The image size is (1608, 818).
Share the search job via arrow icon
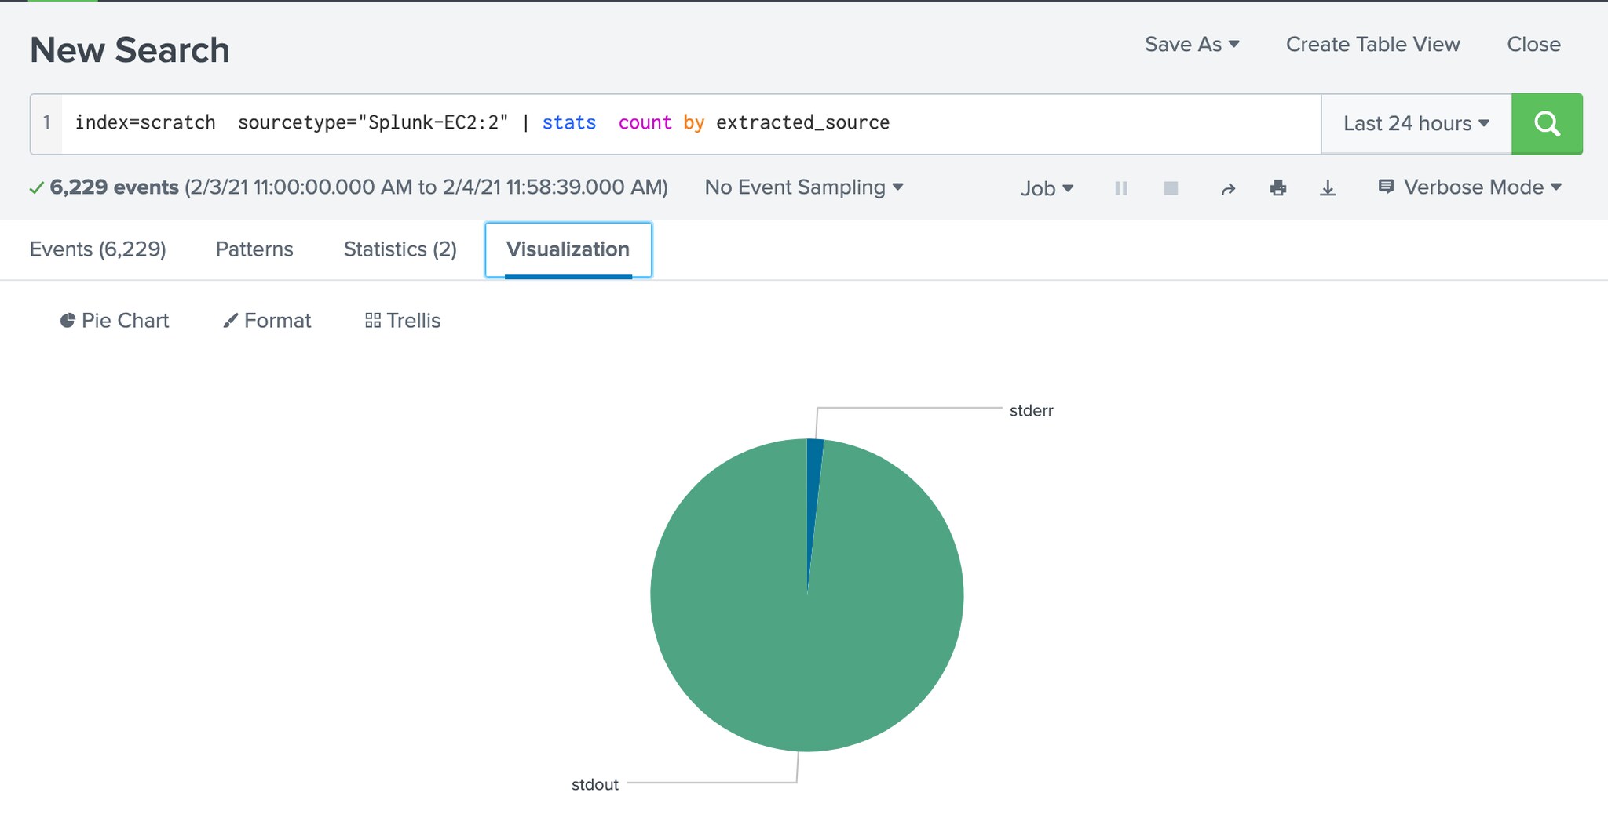(1228, 188)
